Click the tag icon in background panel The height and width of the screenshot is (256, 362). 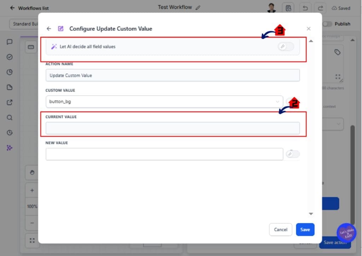337,52
